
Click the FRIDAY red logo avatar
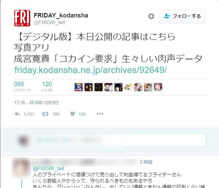pyautogui.click(x=22, y=18)
